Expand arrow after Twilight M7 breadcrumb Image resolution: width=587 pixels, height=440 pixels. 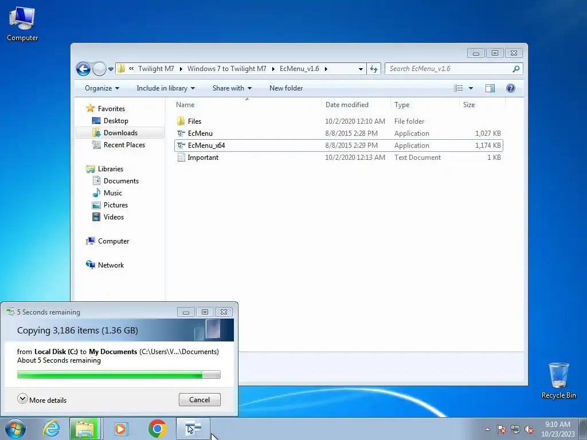point(181,69)
